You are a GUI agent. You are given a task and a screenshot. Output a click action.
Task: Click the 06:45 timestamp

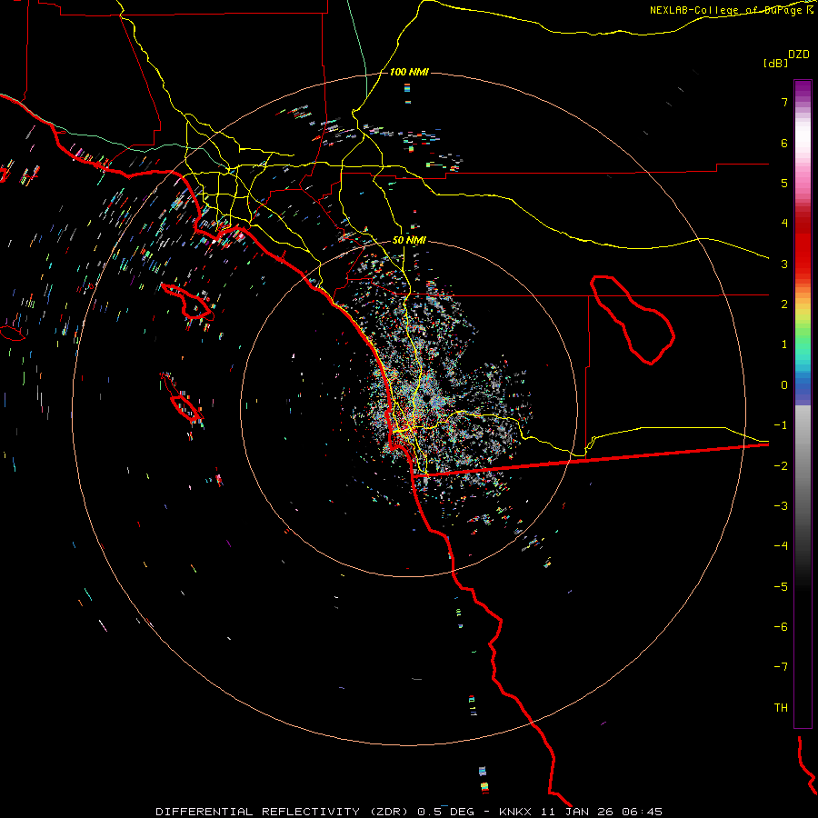coord(643,812)
